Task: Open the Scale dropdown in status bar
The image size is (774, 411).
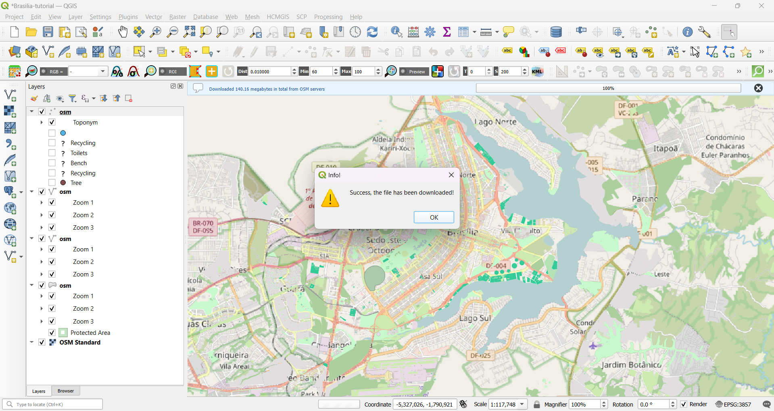Action: coord(522,404)
